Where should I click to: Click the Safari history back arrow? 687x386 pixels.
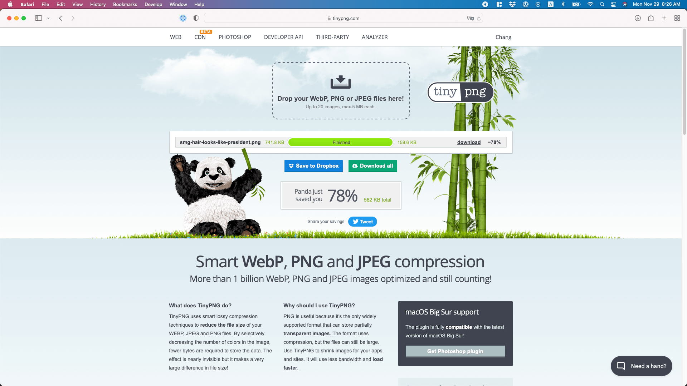pos(60,18)
